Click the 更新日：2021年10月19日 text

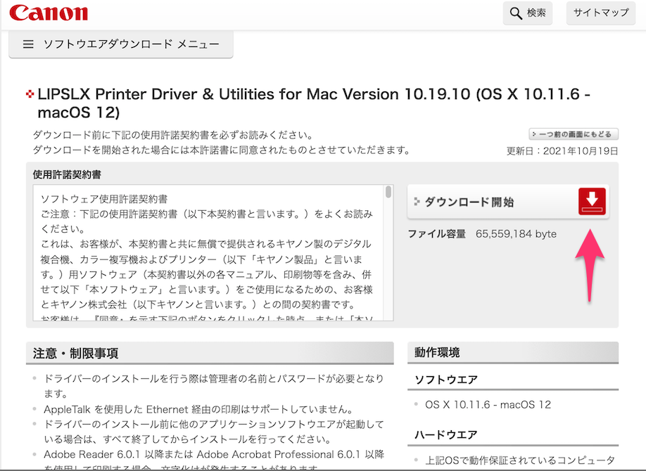click(562, 151)
